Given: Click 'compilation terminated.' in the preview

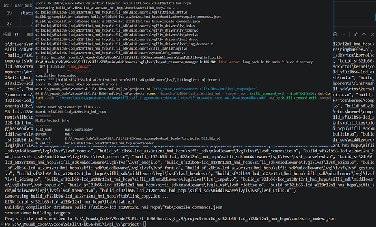Looking at the screenshot, I should coord(57,76).
